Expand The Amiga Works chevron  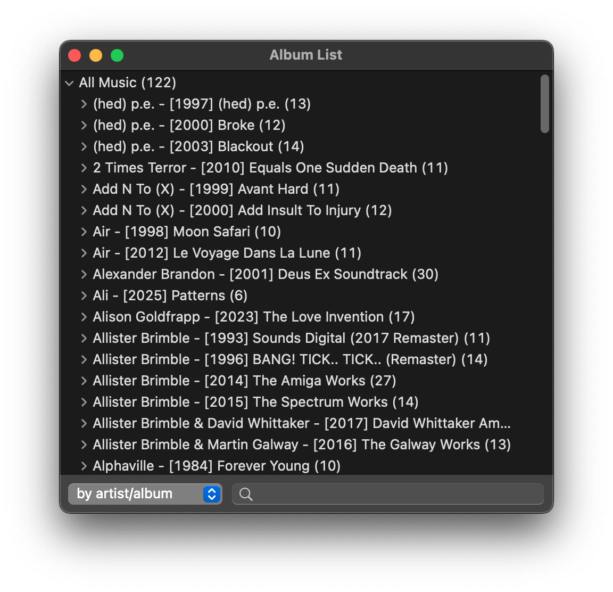click(x=84, y=381)
